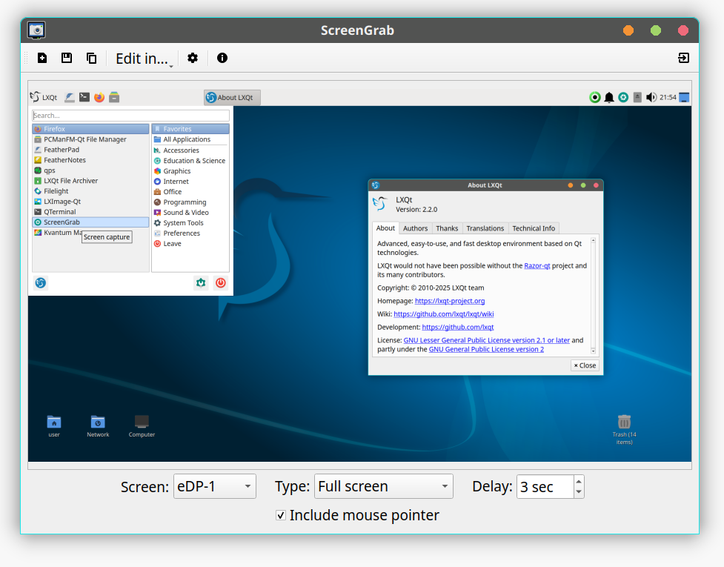Select the Technical Info tab
The height and width of the screenshot is (567, 724).
coord(533,228)
